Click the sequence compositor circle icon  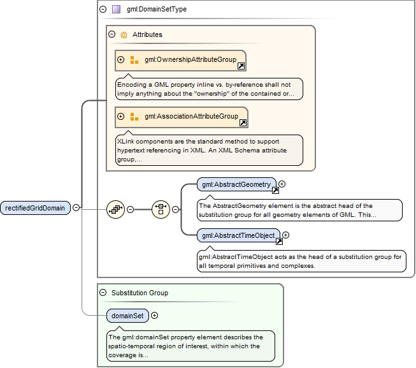(115, 209)
